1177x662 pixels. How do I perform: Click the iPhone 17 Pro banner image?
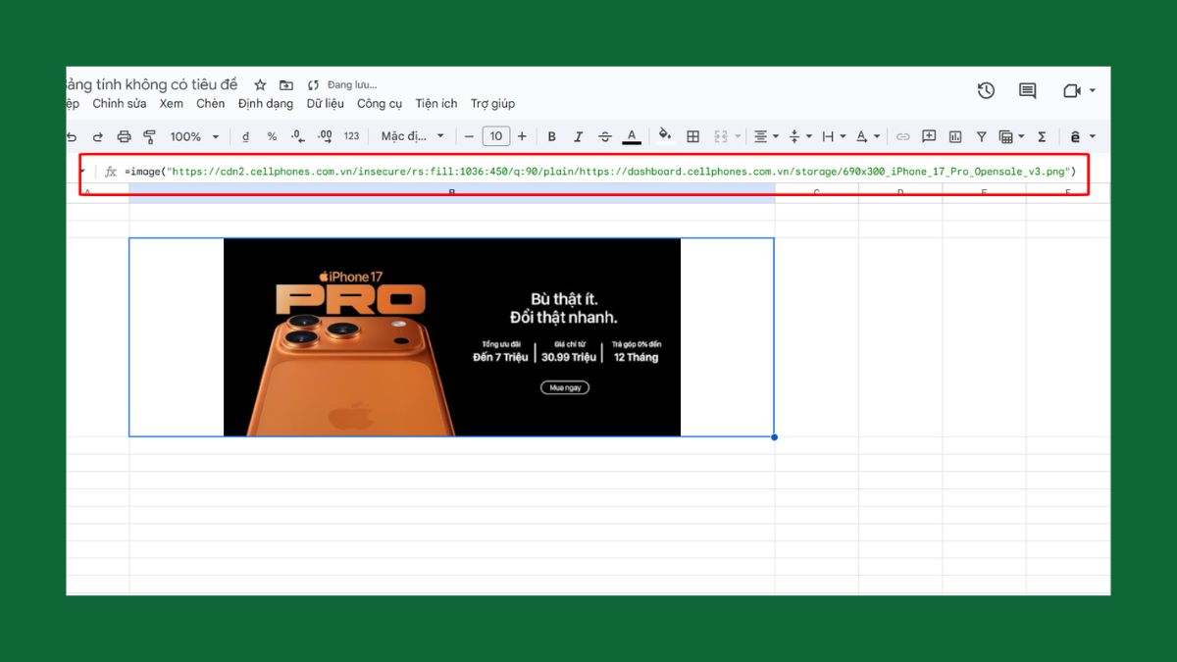click(x=451, y=336)
